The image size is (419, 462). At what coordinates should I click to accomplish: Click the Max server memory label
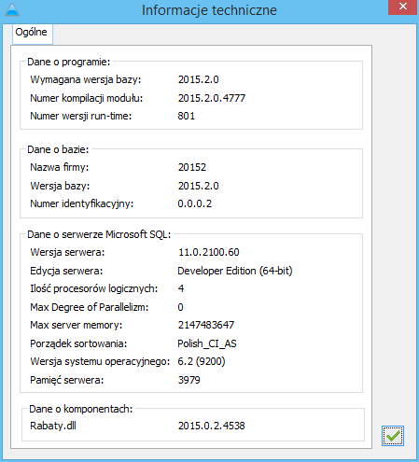77,325
